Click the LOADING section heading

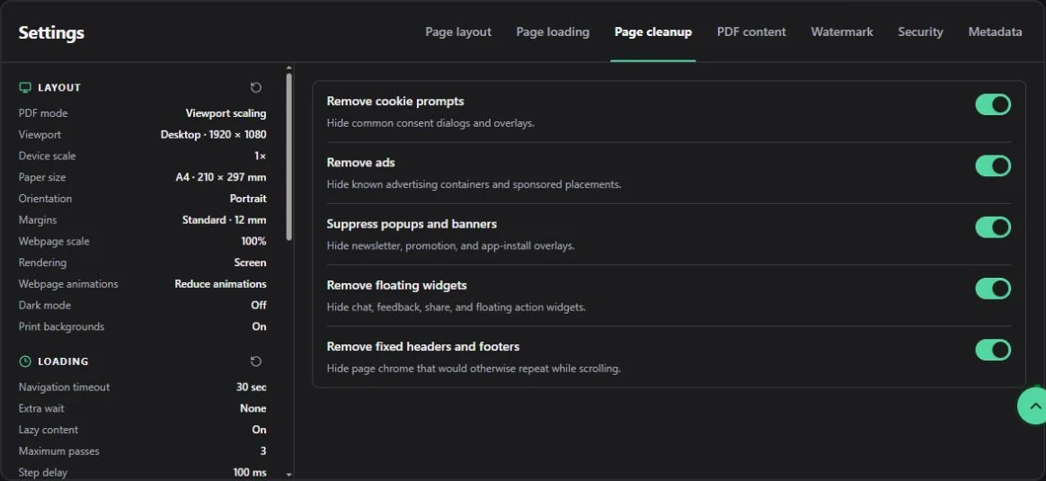pos(63,361)
